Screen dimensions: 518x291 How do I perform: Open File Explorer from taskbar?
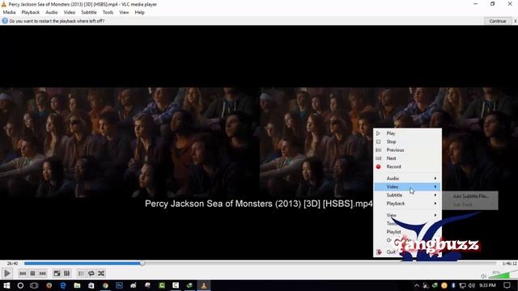(x=77, y=285)
